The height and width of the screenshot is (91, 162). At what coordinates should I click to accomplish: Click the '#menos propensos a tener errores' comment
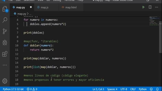click(64, 80)
